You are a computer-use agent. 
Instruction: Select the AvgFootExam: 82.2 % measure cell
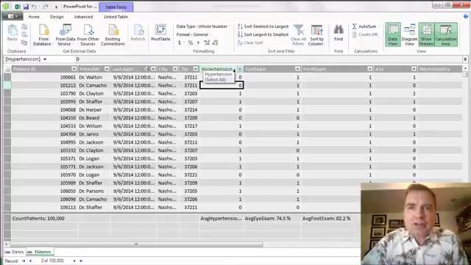330,219
